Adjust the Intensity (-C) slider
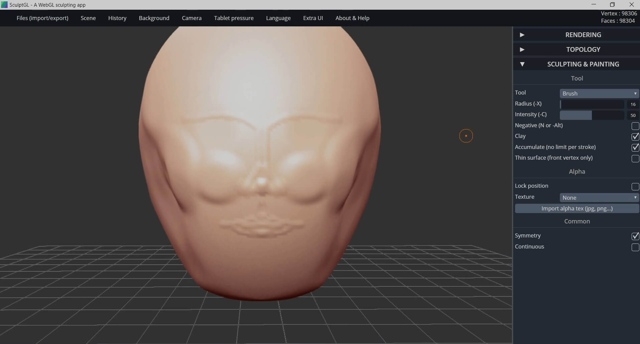The height and width of the screenshot is (344, 640). click(592, 115)
